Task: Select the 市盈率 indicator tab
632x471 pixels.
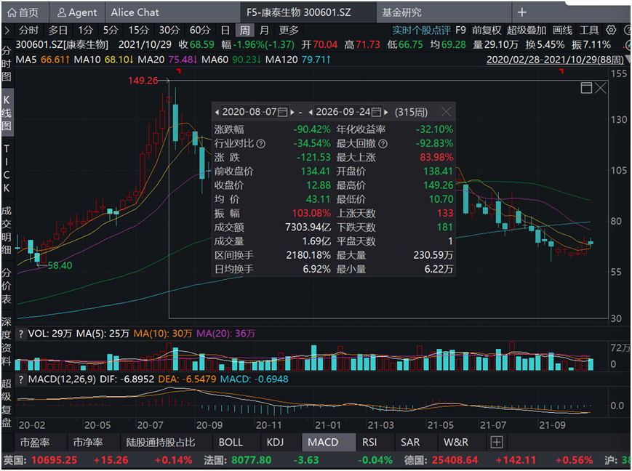Action: coord(35,442)
